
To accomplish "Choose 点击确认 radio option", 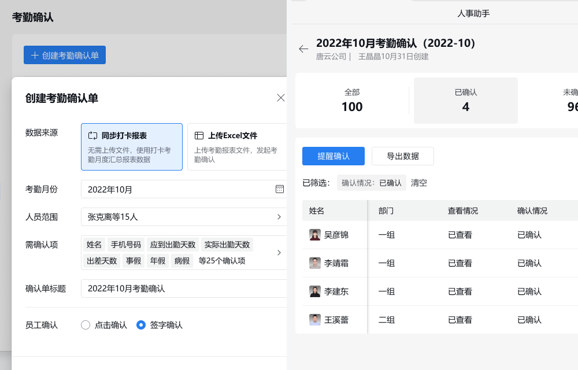I will coord(86,325).
